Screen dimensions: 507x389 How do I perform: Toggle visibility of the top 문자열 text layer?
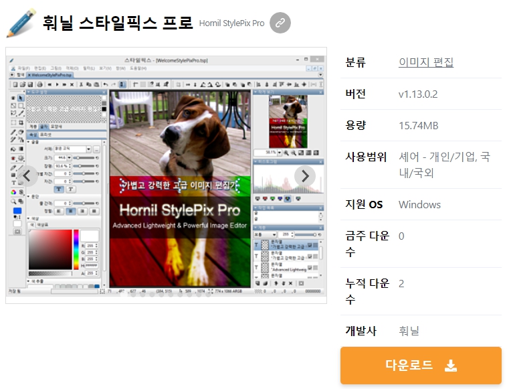310,245
